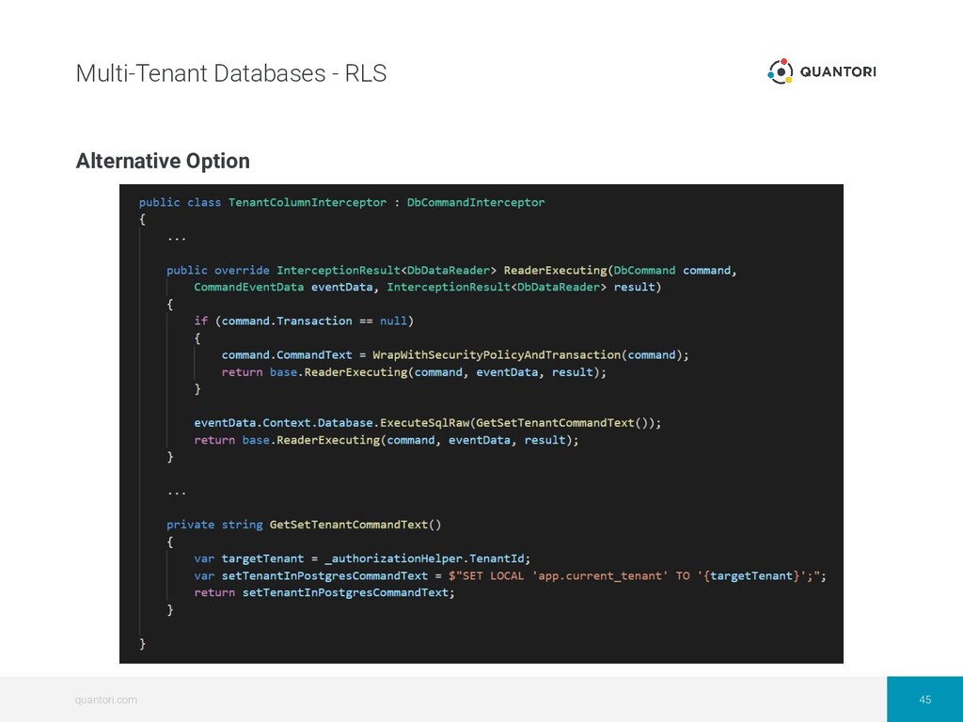Click the 'SET LOCAL' string literal
This screenshot has height=722, width=963.
point(493,576)
